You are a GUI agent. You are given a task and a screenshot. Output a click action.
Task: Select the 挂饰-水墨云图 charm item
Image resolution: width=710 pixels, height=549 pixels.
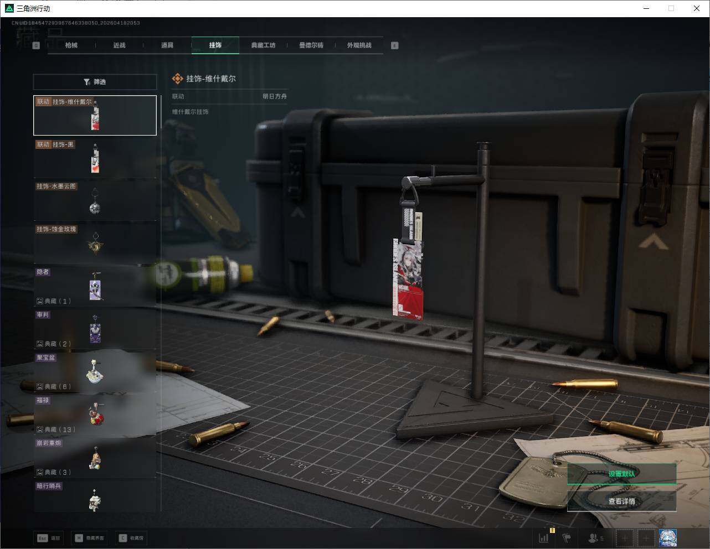point(95,200)
